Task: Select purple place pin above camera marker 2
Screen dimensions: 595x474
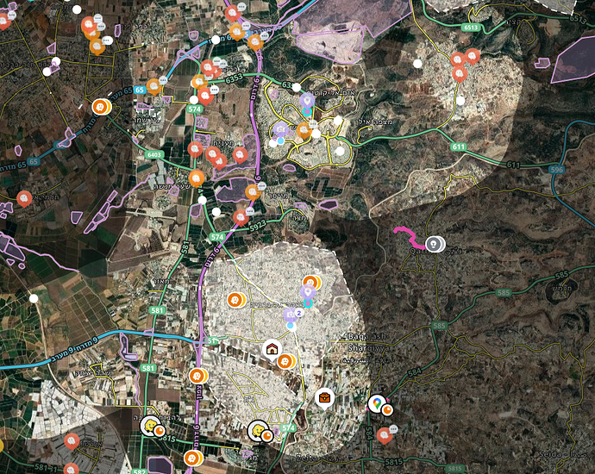Action: pyautogui.click(x=308, y=292)
